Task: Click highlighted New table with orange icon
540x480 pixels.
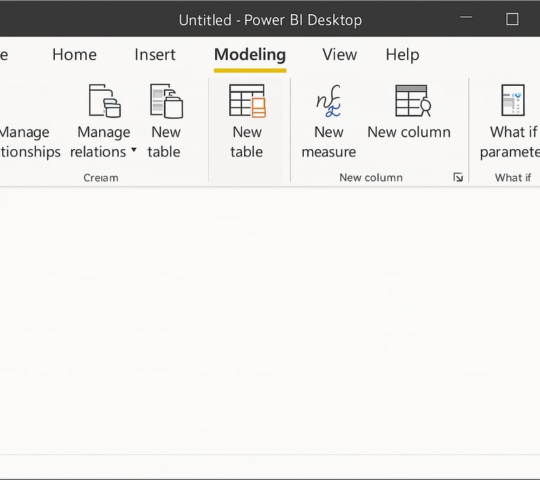Action: tap(247, 101)
